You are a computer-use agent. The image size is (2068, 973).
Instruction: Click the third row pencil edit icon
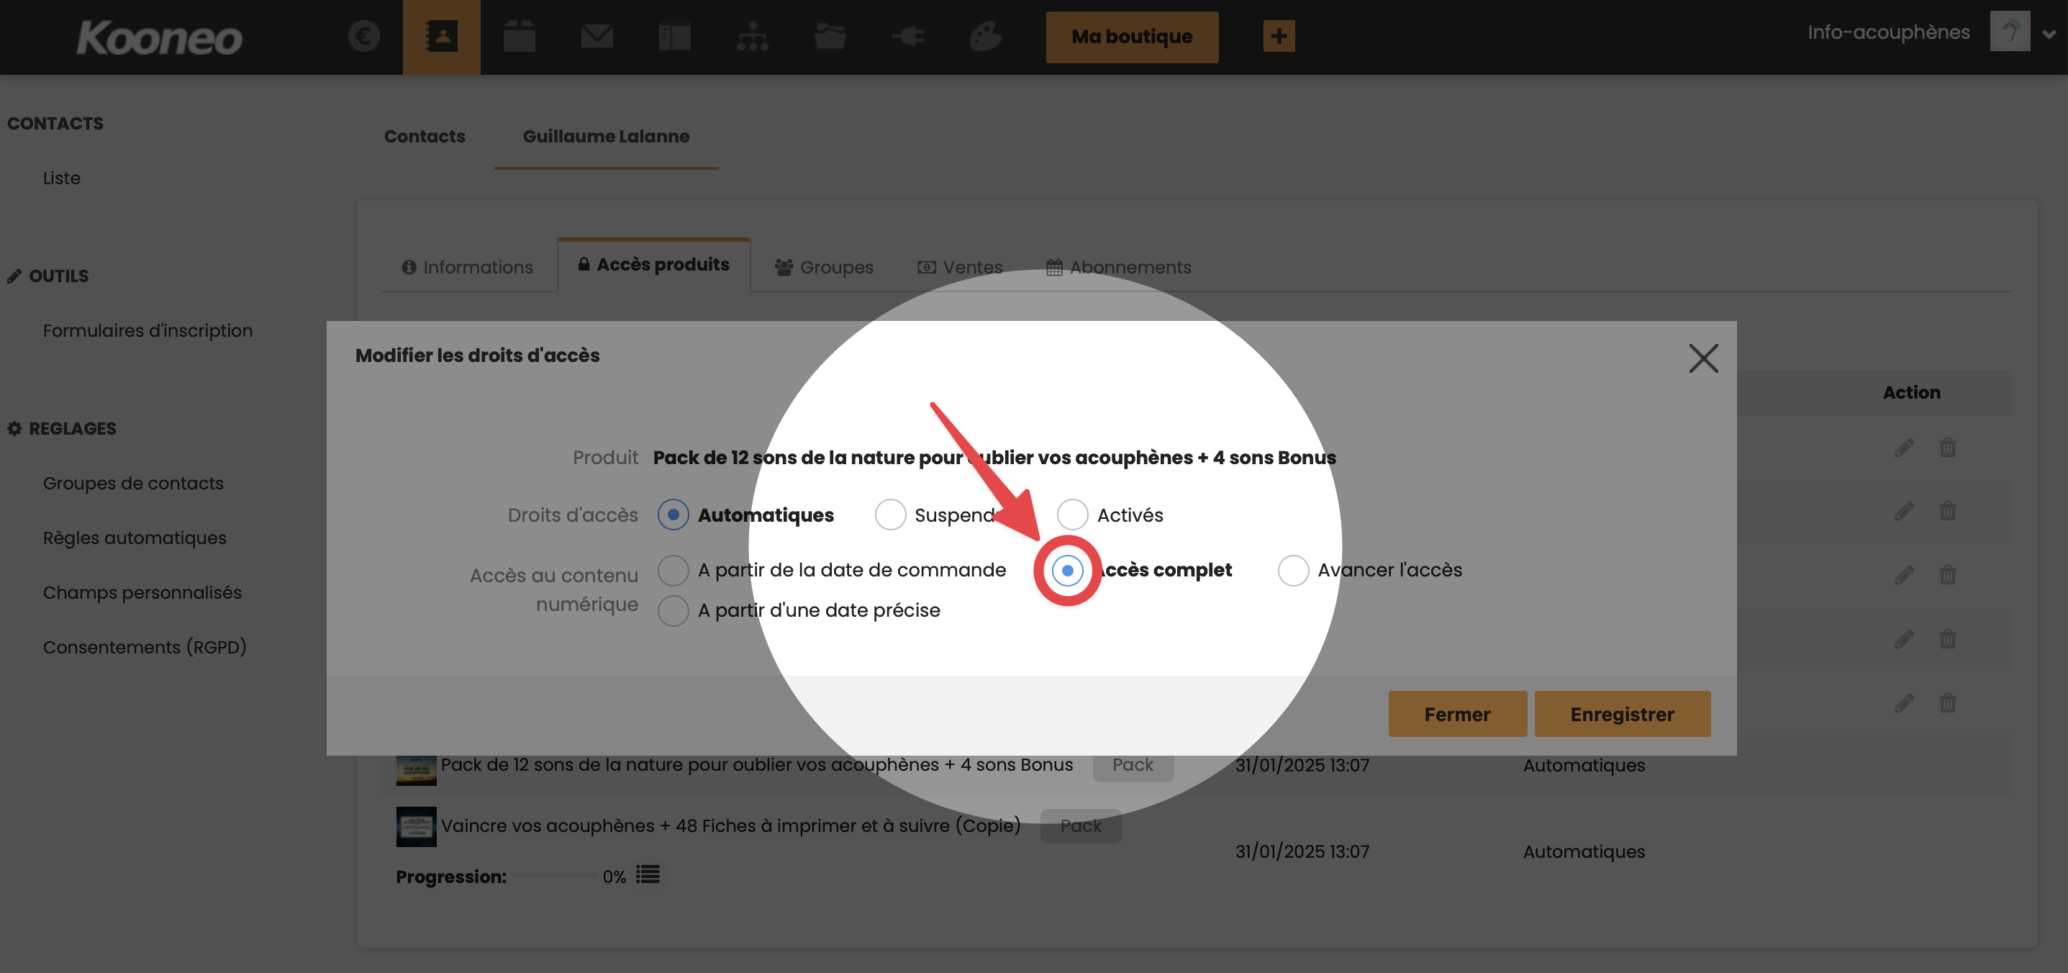[x=1904, y=575]
